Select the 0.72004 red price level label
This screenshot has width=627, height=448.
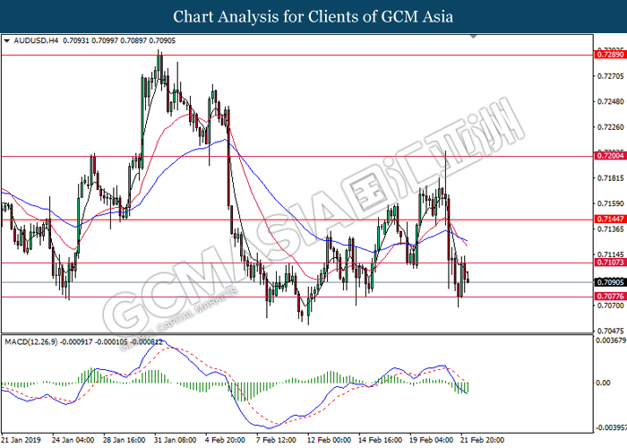pos(610,156)
